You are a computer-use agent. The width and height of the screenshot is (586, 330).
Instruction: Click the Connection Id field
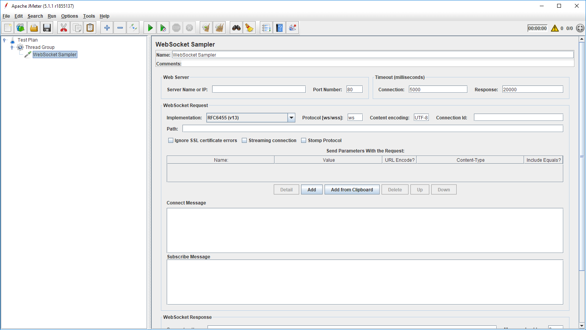(518, 117)
